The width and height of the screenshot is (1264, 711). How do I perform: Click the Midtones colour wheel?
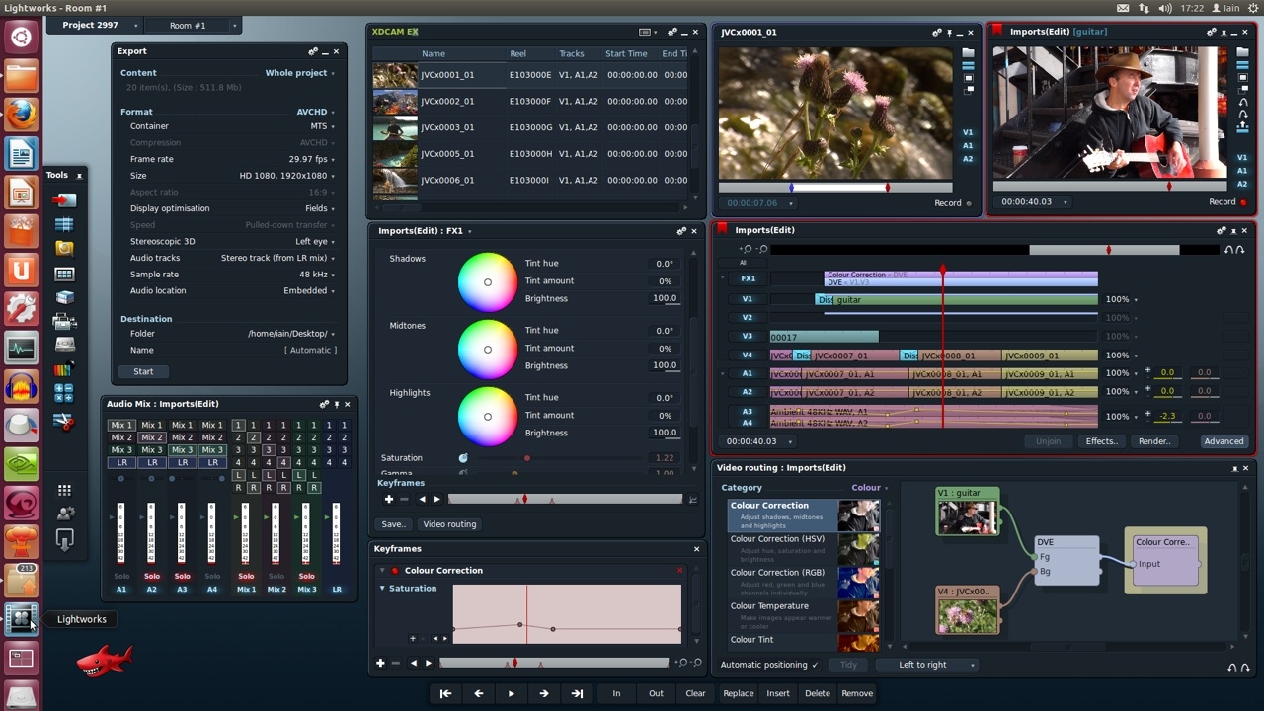(487, 349)
